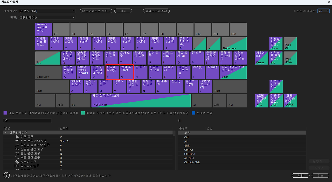
Task: Select the Alt+Shift modifier row
Action: pyautogui.click(x=242, y=158)
